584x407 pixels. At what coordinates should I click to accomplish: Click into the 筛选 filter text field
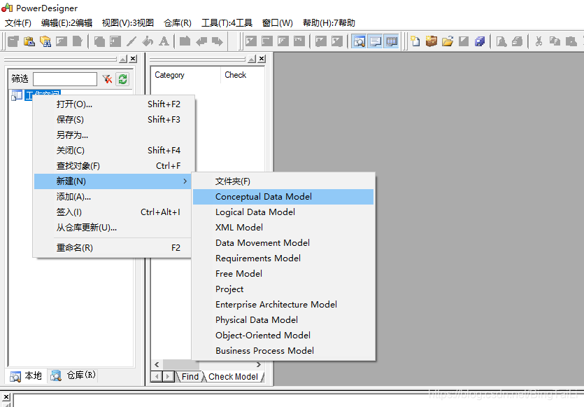[x=65, y=79]
